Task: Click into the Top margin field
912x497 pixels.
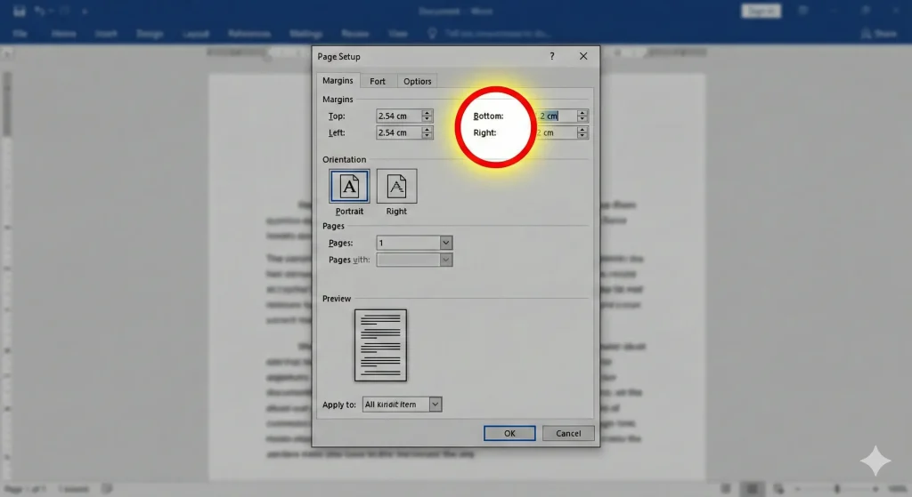Action: [x=398, y=116]
